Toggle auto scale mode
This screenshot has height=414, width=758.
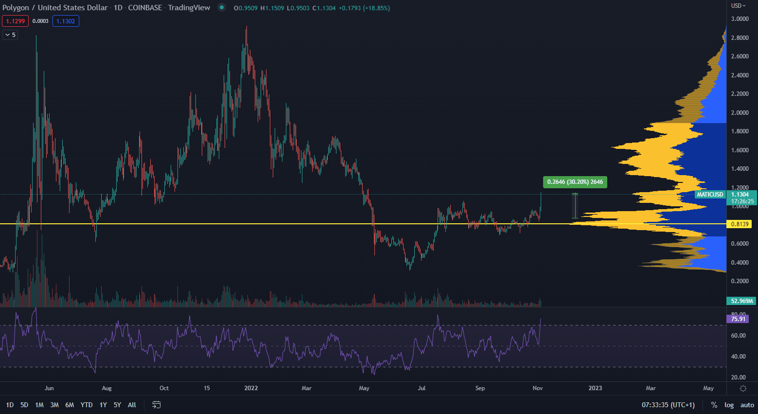pyautogui.click(x=747, y=405)
